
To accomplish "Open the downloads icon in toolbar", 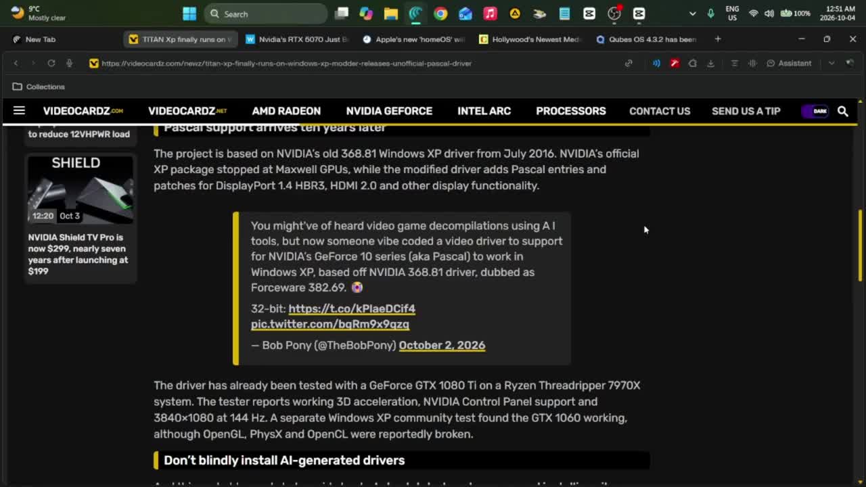I will click(710, 63).
